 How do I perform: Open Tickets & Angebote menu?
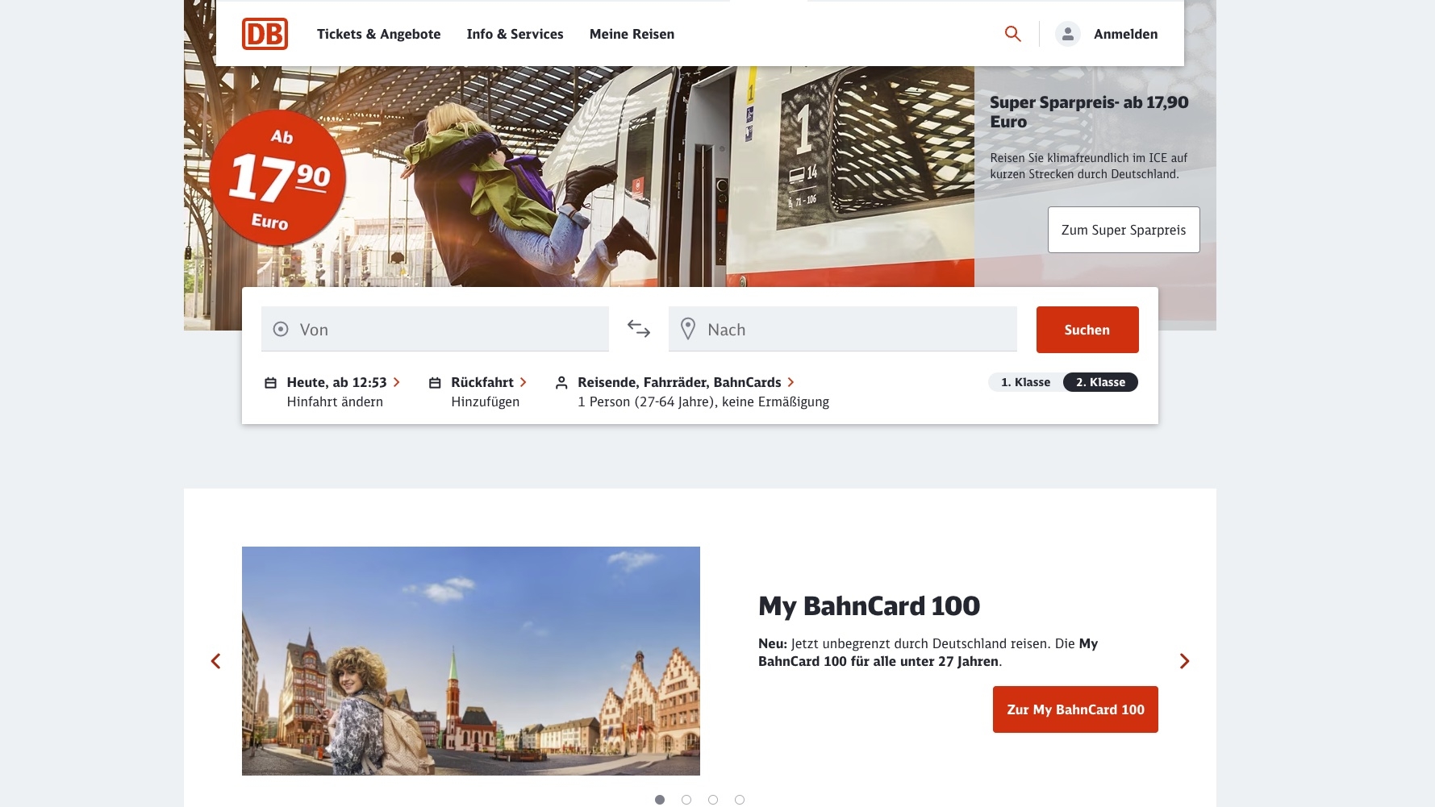point(378,34)
